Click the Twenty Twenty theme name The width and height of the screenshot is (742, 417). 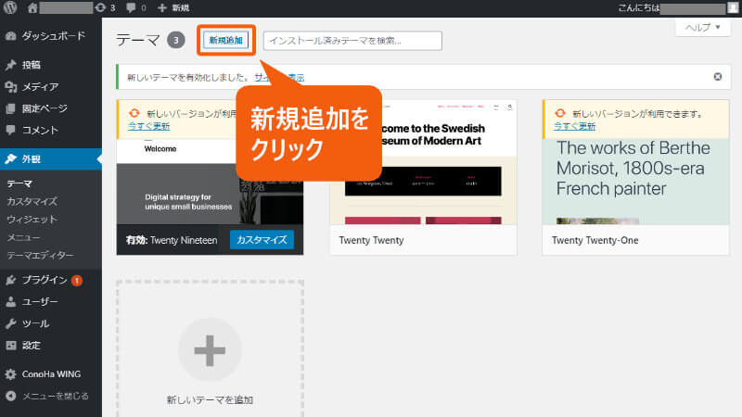point(372,240)
